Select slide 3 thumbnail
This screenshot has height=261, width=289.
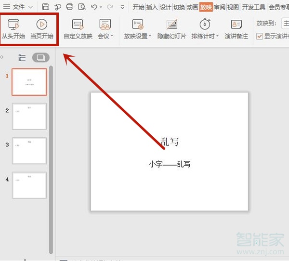click(29, 151)
